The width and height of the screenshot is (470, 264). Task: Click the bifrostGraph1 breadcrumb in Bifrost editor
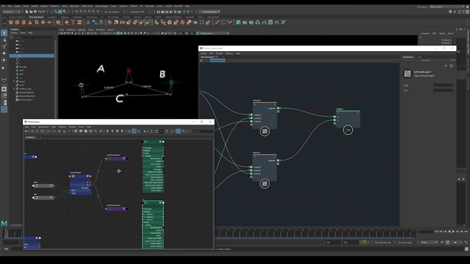click(x=217, y=60)
